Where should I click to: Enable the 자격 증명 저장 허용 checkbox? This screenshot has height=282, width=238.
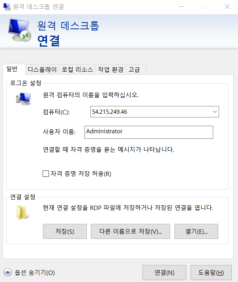click(46, 174)
